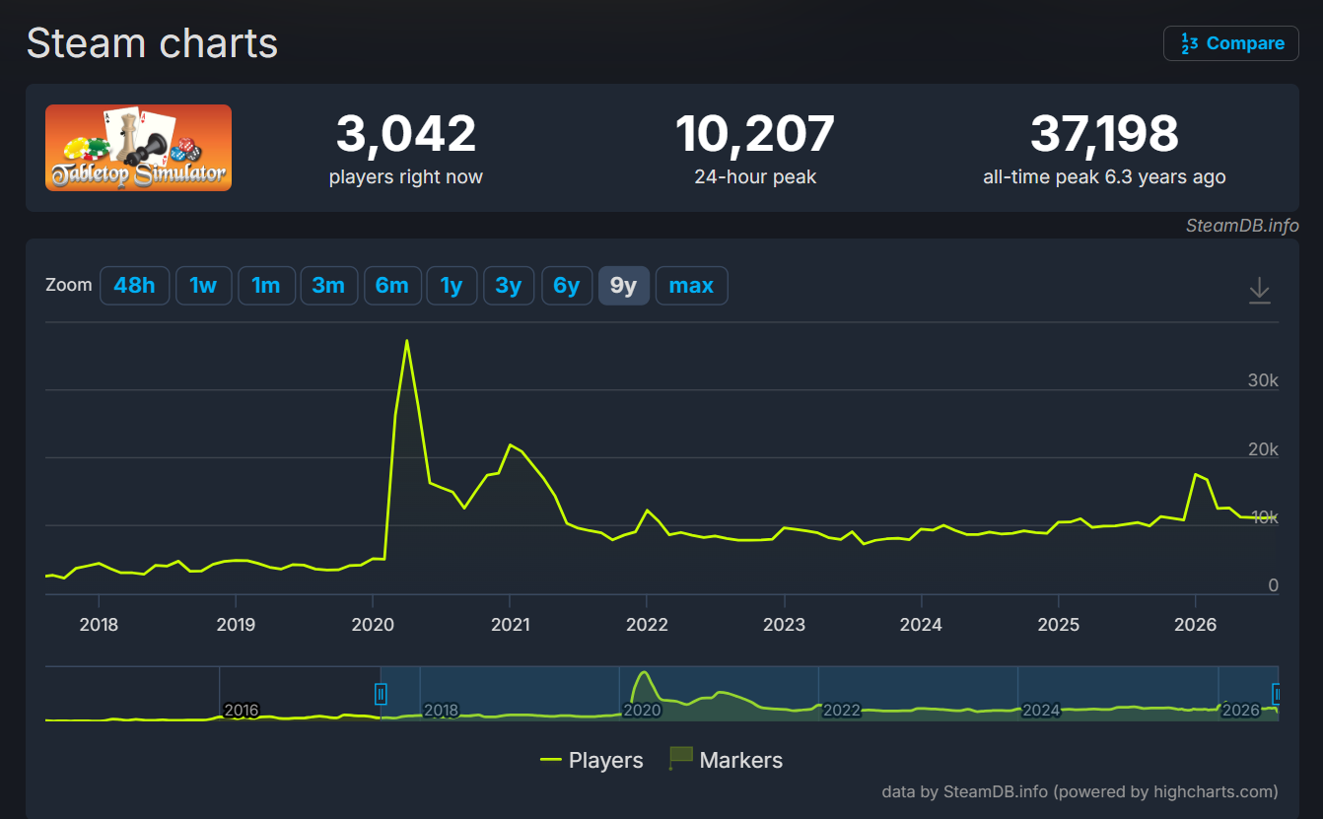This screenshot has height=819, width=1323.
Task: Open the highcharts.com data credit link
Action: (1079, 791)
